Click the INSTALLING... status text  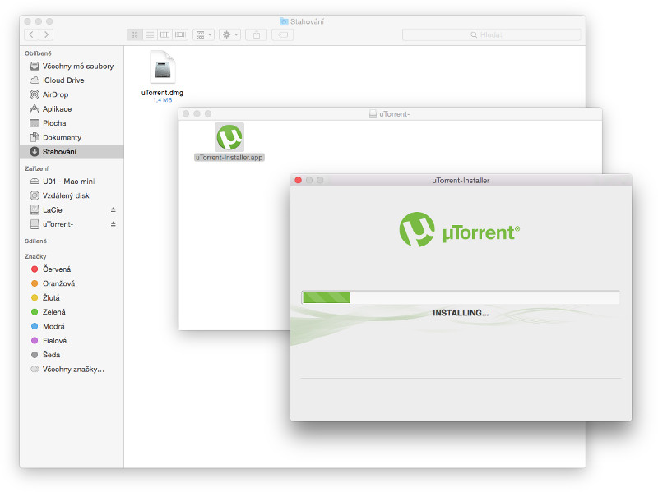click(461, 313)
